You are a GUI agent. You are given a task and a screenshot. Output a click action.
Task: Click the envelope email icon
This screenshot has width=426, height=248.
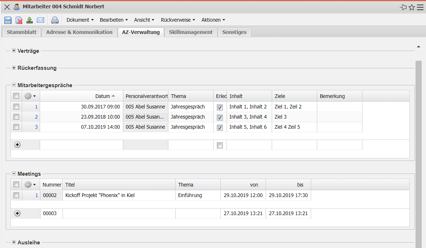(x=40, y=20)
